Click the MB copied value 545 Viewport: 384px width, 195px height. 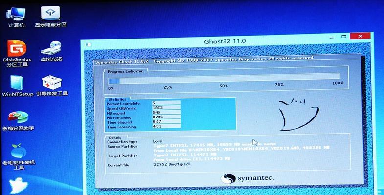pos(166,112)
